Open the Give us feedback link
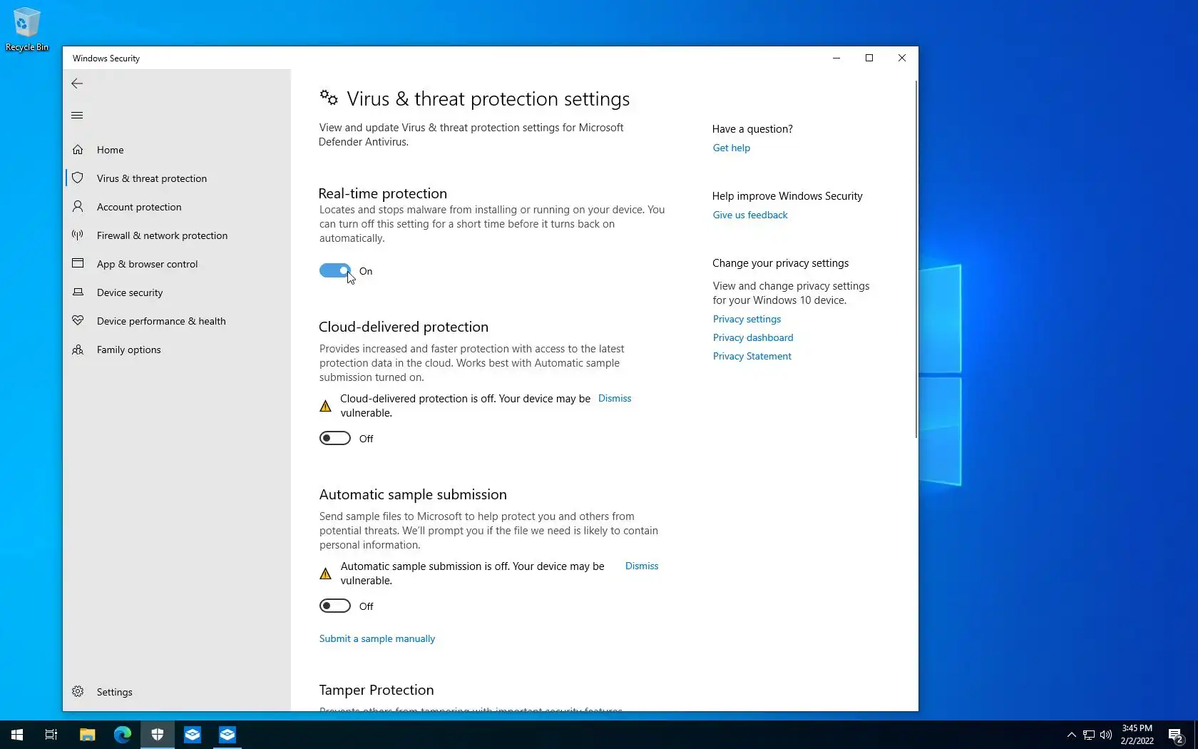This screenshot has height=749, width=1198. [x=750, y=215]
